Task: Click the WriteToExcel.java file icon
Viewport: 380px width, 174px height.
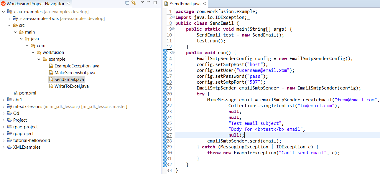Action: point(51,86)
